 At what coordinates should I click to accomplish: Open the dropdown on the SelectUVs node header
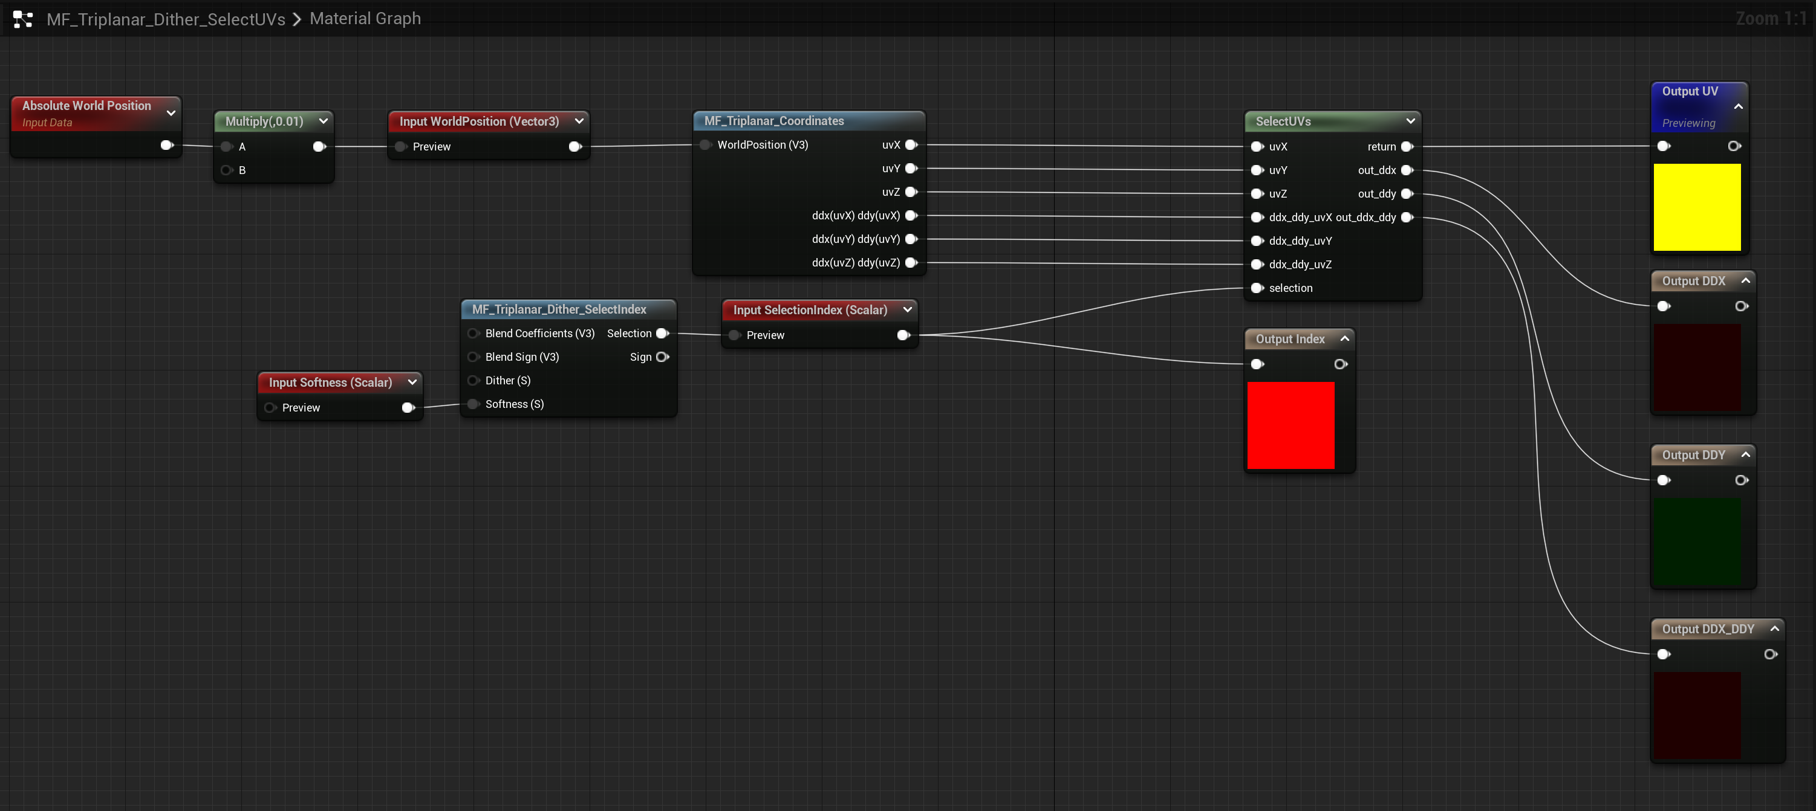[1411, 121]
